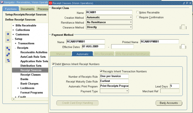Viewport: 193px width, 113px height.
Task: Select the Bills Receivable Remittance tab
Action: point(132,54)
